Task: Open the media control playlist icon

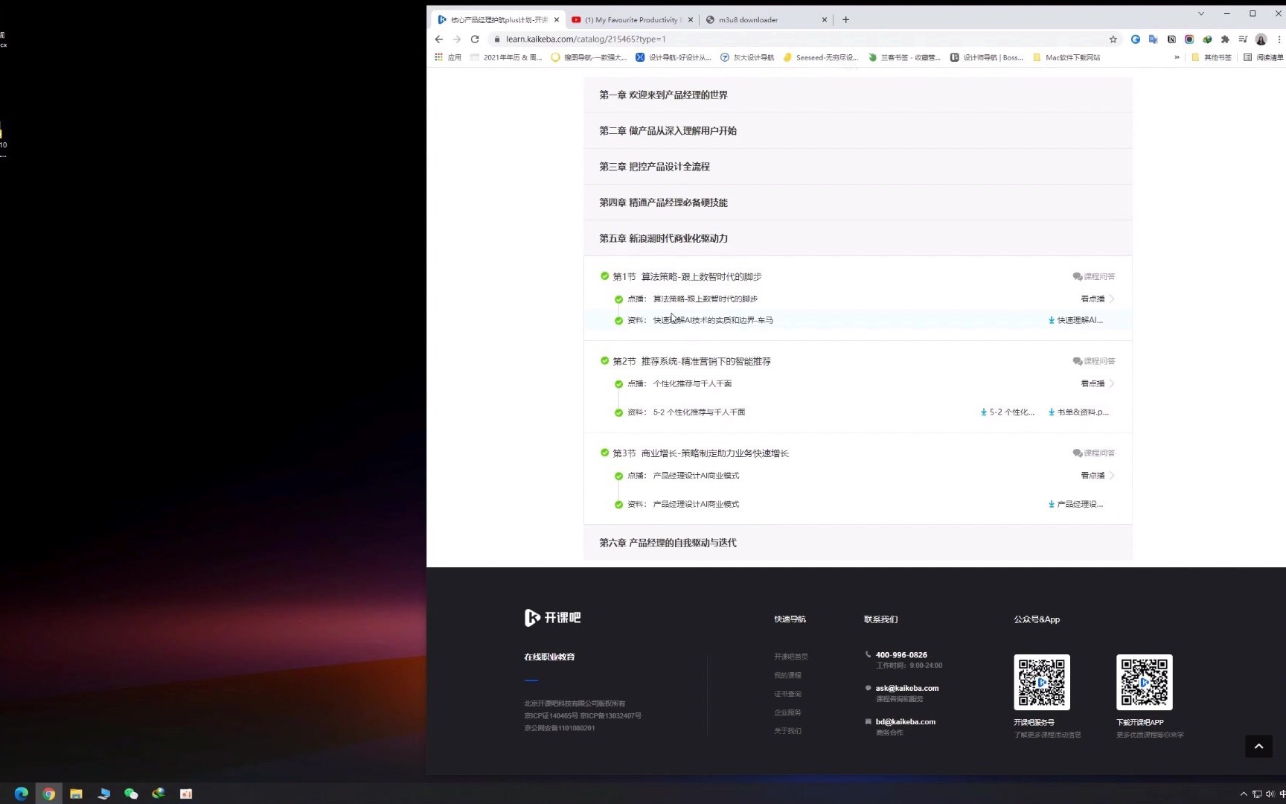Action: pos(1243,39)
